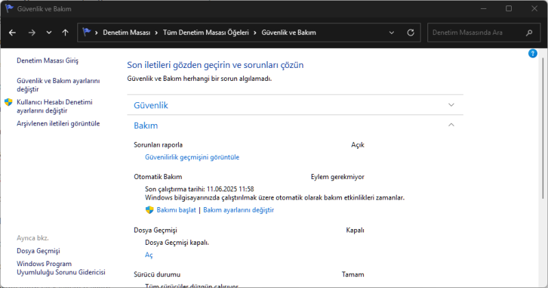Image resolution: width=548 pixels, height=288 pixels.
Task: Click the Refresh button in address bar
Action: coord(410,32)
